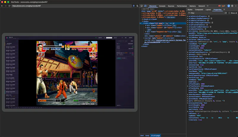
Task: Click the filter funnel icon in Properties
Action: tap(189, 13)
